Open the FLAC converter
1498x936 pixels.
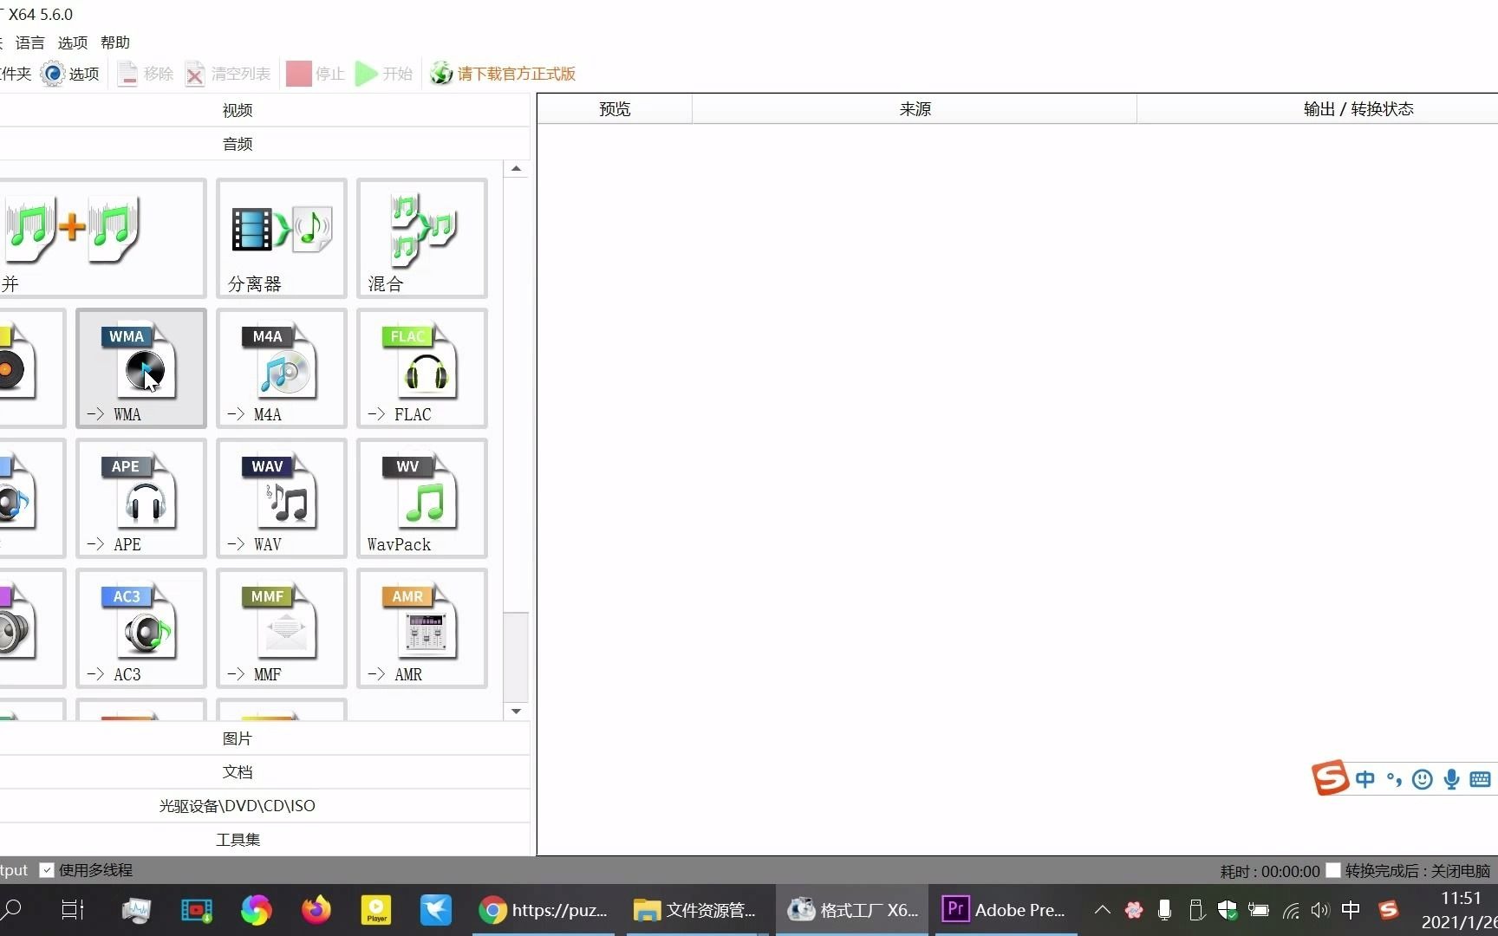point(420,368)
